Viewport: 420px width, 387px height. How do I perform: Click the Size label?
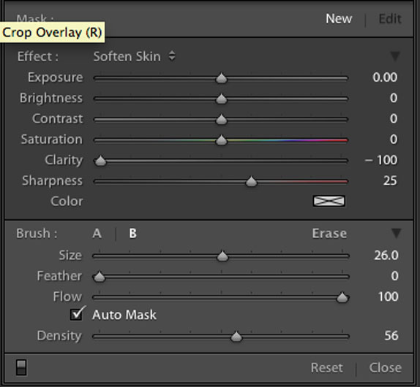pyautogui.click(x=70, y=256)
